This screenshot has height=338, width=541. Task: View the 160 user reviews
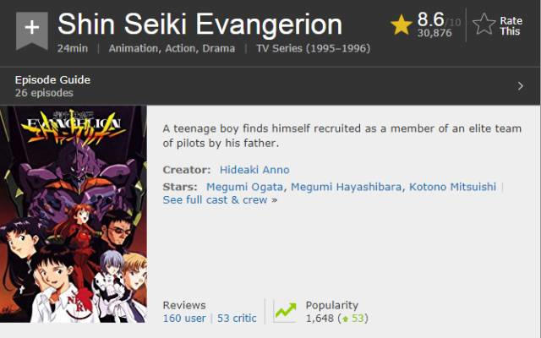pyautogui.click(x=184, y=319)
